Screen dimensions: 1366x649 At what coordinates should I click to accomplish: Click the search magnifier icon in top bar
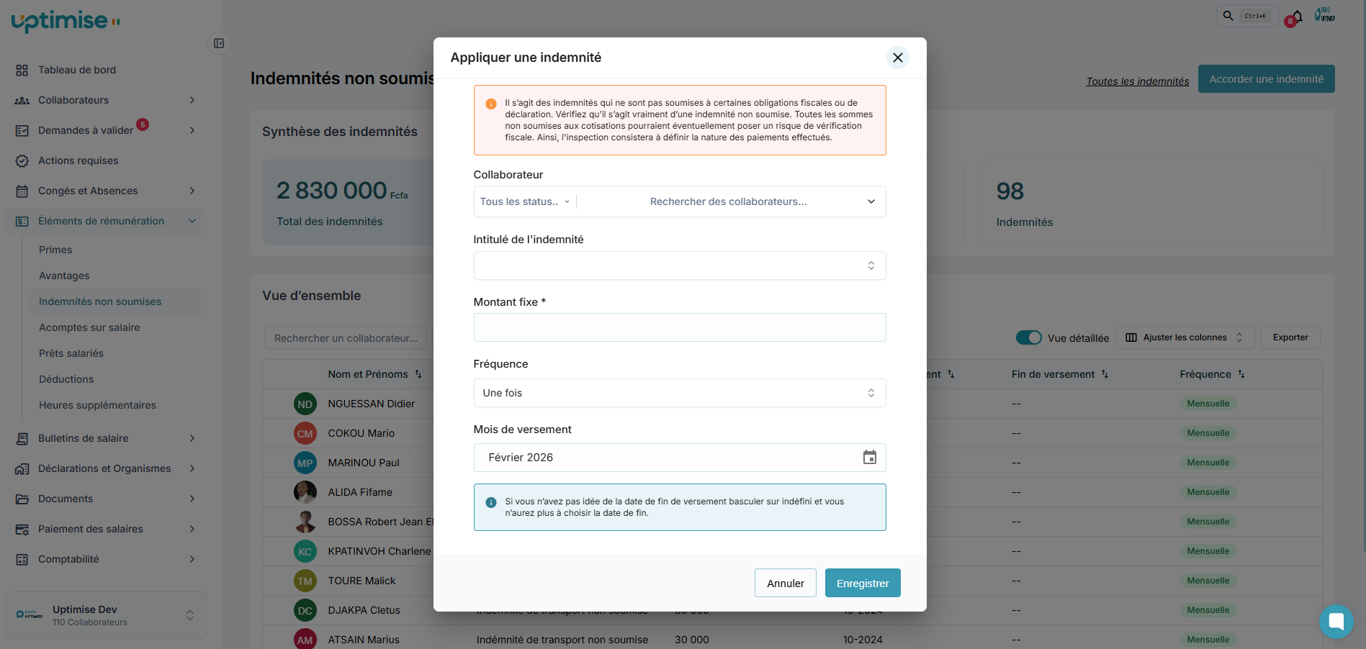(1228, 16)
